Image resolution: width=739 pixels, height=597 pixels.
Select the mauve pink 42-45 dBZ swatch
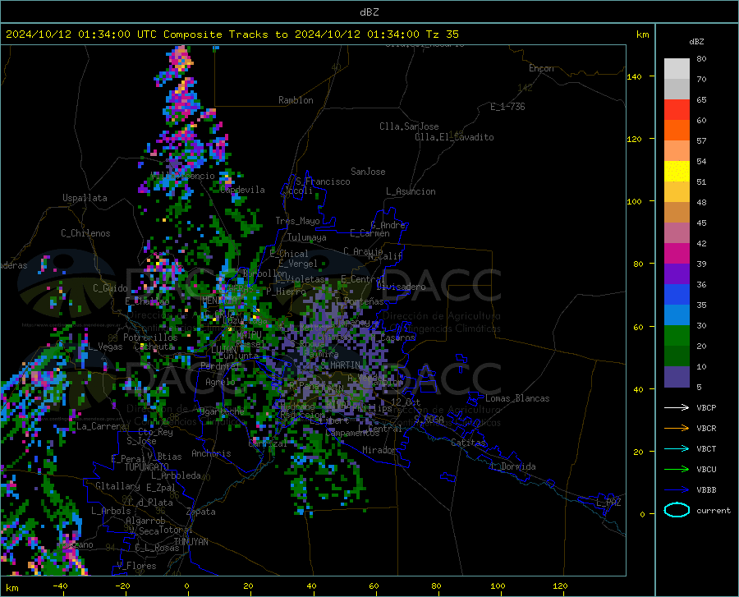[x=677, y=232]
